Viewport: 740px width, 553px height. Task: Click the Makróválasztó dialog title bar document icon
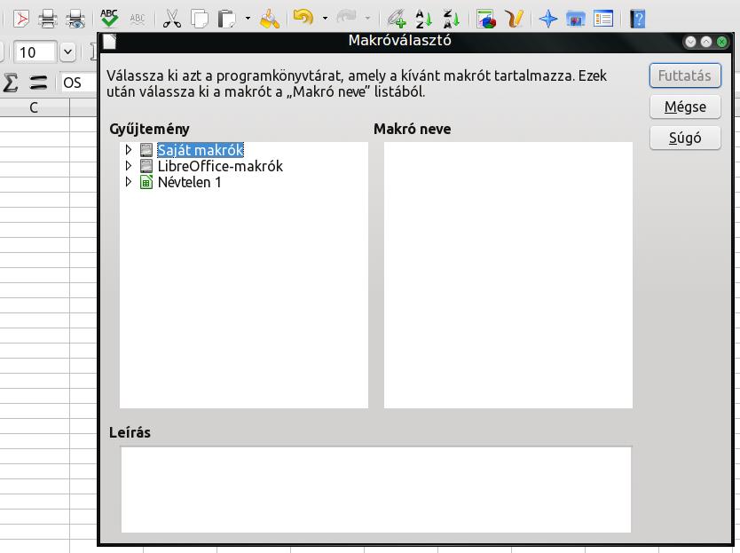pos(109,42)
